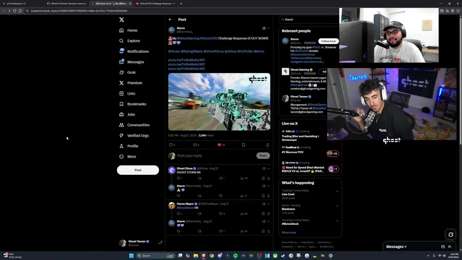Viewport: 462px width, 260px height.
Task: Click the taskbar Search box
Action: click(x=155, y=256)
